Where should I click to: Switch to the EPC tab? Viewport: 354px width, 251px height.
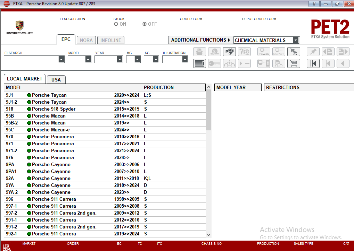pos(66,40)
